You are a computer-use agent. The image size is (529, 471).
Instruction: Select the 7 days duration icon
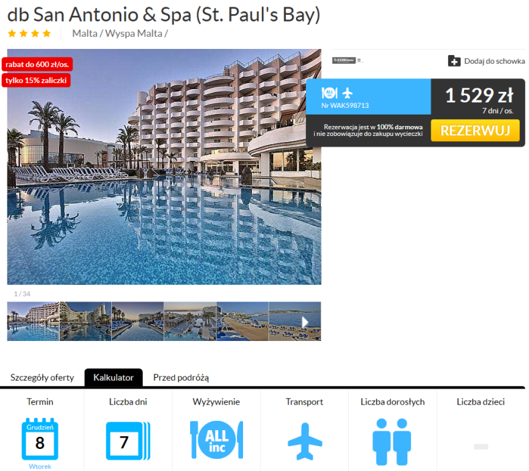128,441
